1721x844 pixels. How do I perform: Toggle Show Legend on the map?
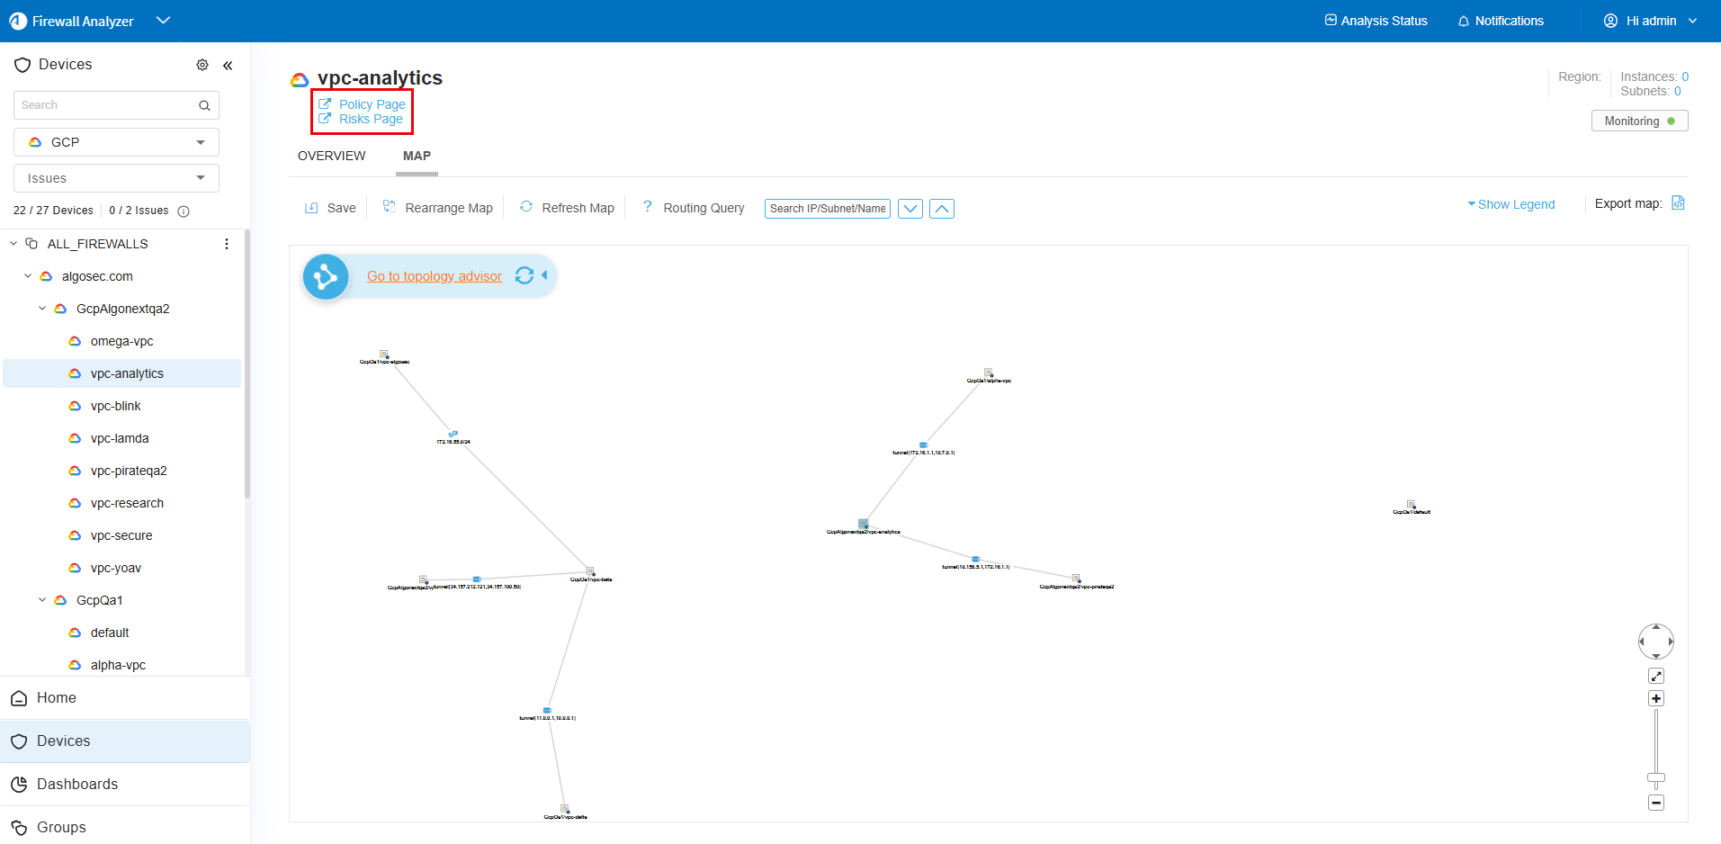1511,204
